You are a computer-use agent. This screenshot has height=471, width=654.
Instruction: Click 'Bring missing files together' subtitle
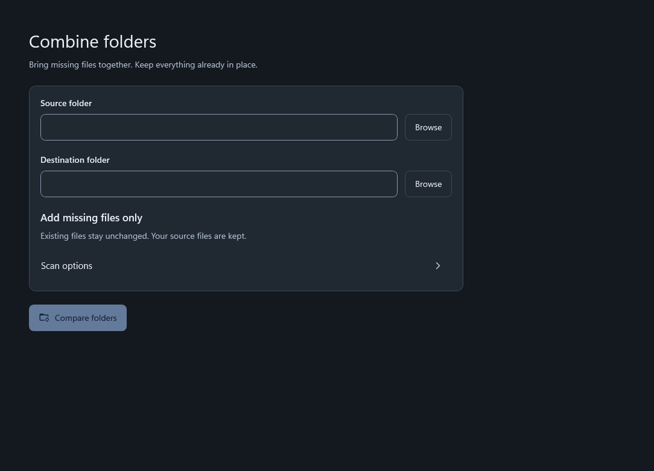[143, 65]
